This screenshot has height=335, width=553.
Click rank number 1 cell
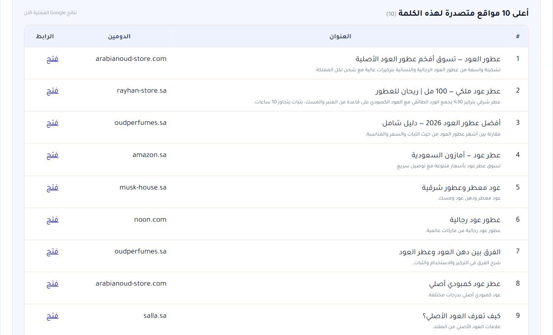tap(518, 59)
